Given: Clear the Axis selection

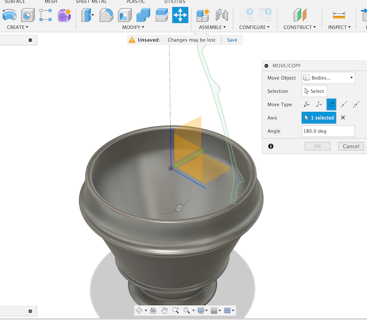Looking at the screenshot, I should pos(343,118).
